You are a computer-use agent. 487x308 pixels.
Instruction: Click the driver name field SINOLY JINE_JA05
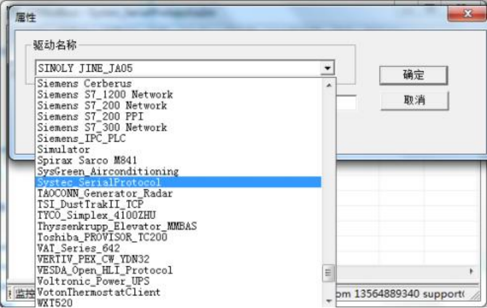pyautogui.click(x=179, y=68)
